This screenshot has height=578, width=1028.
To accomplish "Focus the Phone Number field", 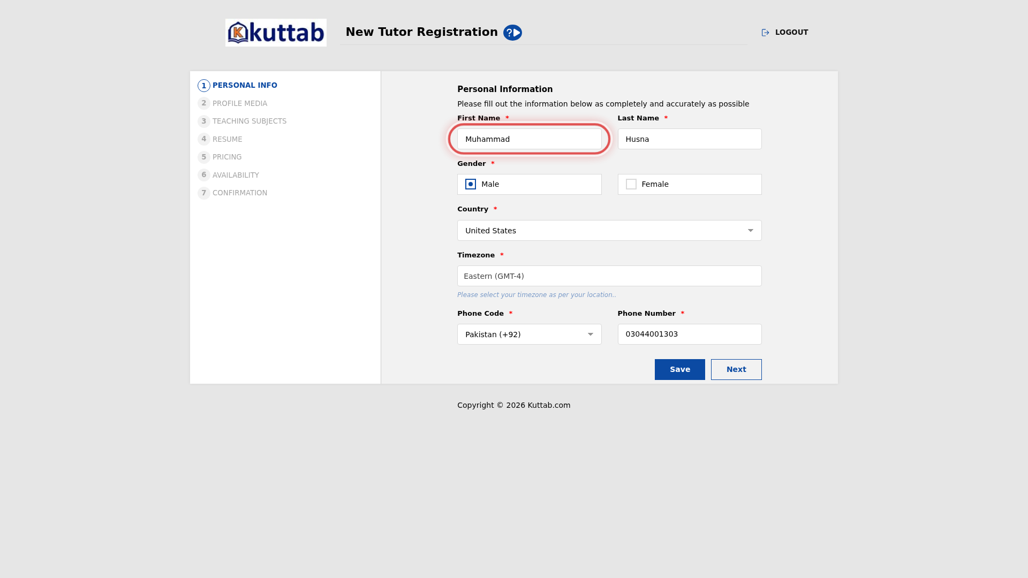I will click(x=690, y=334).
